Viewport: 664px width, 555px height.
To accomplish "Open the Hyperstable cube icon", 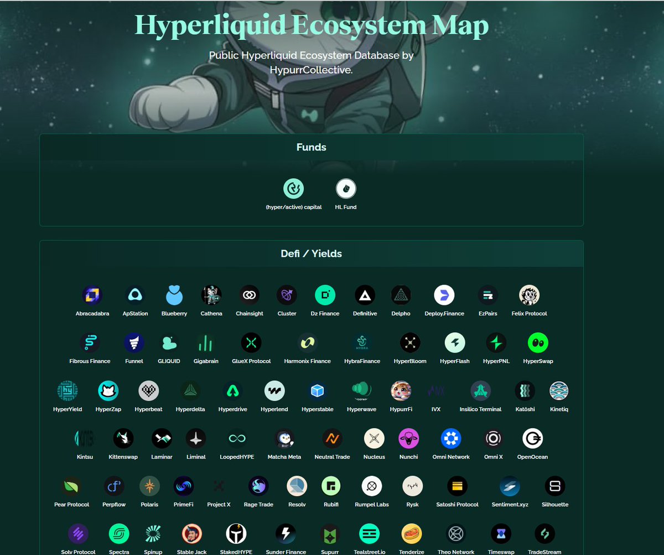I will pos(318,391).
